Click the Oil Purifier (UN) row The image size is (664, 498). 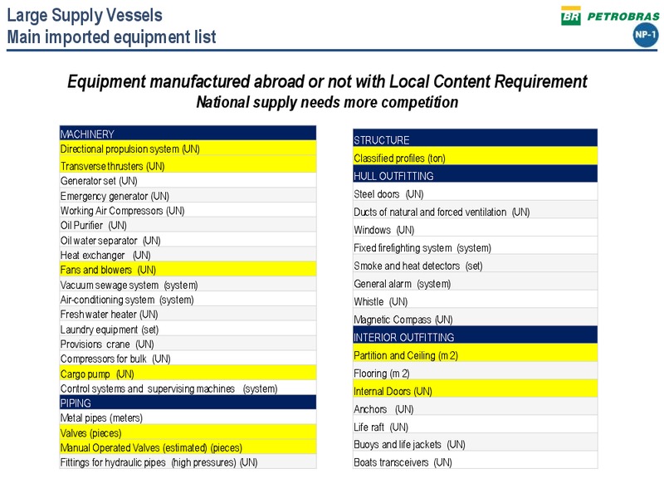[188, 225]
